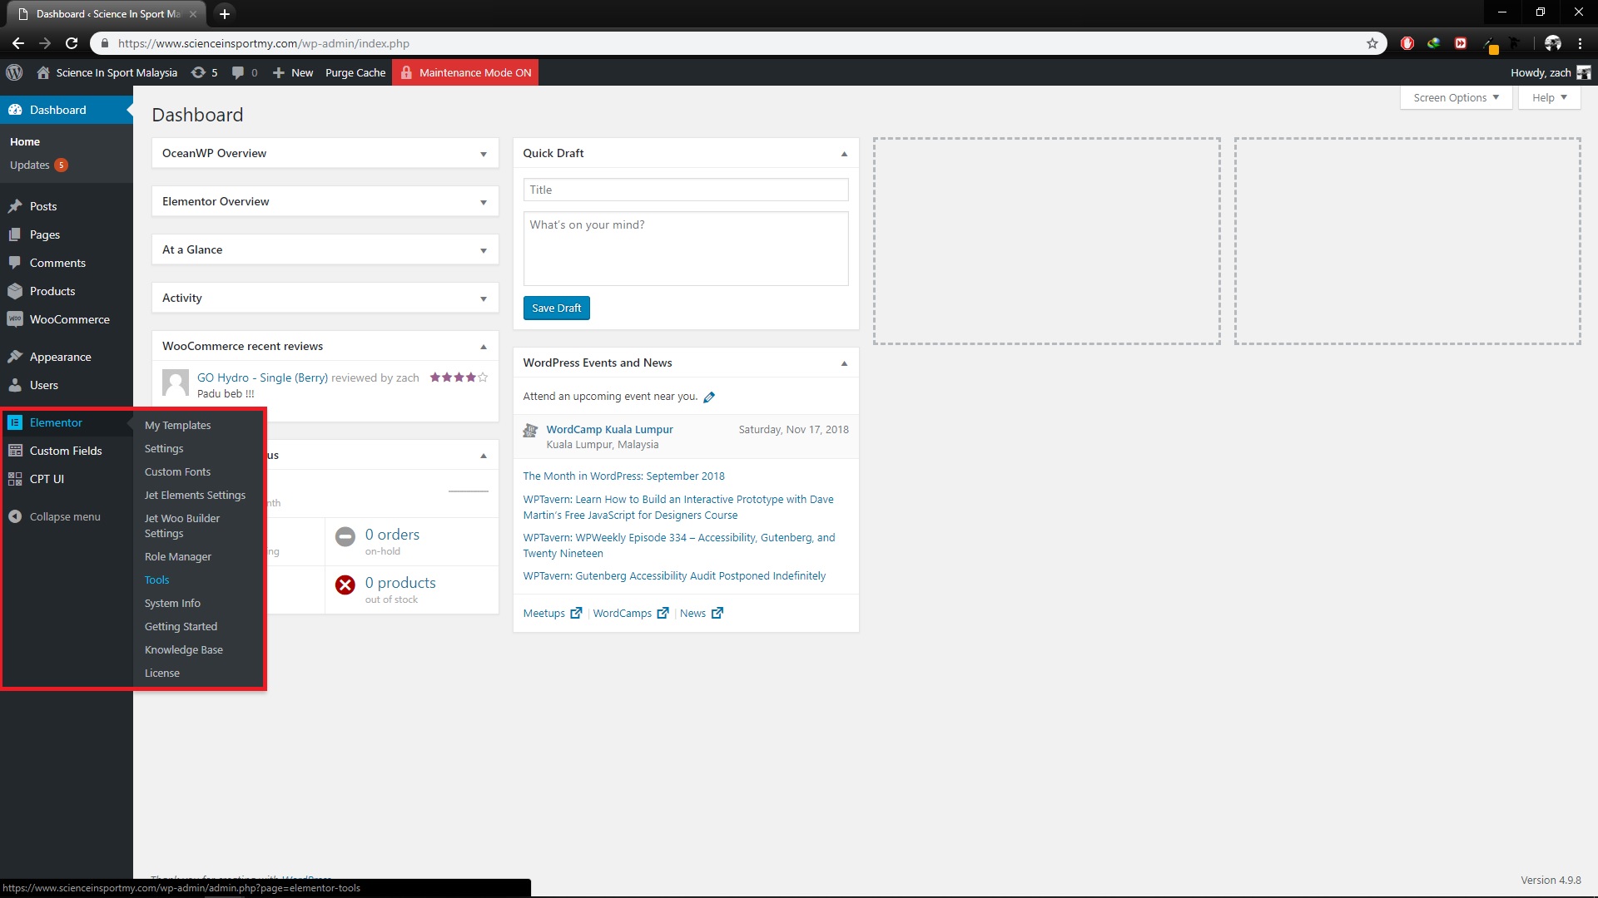
Task: Click the browser reload button
Action: click(x=72, y=43)
